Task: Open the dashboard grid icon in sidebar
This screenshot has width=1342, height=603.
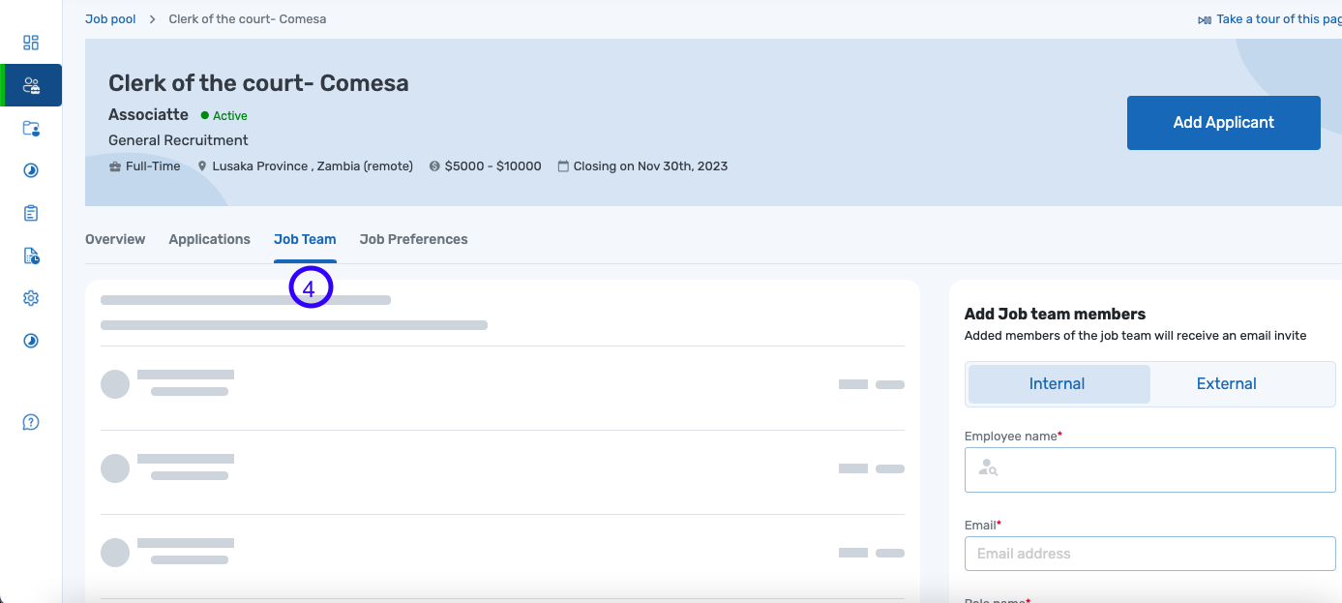Action: pos(31,43)
